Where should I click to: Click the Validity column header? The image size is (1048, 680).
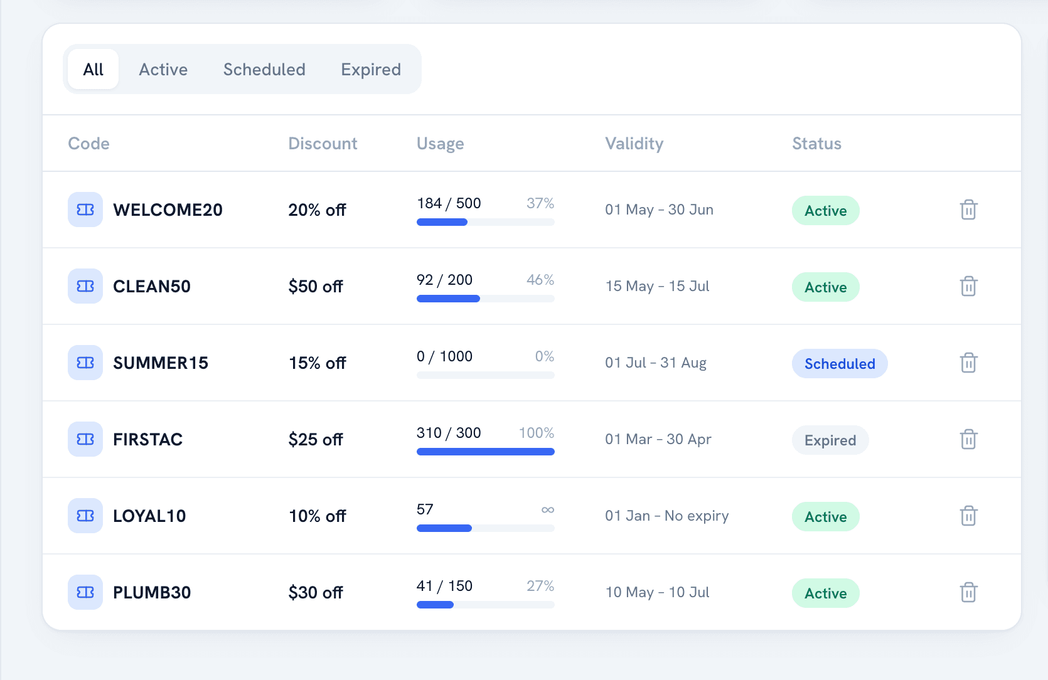[x=634, y=144]
